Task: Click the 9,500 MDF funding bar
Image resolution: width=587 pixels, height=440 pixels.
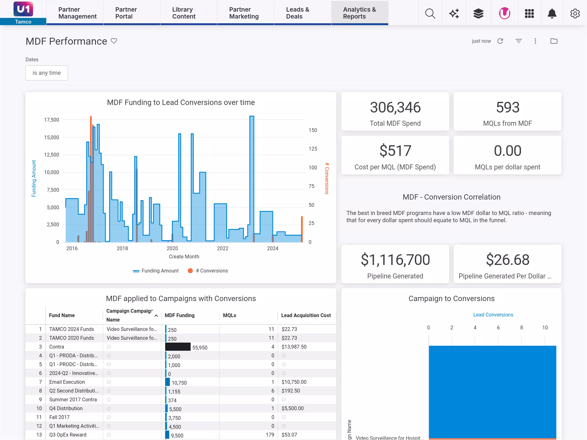Action: (x=167, y=435)
